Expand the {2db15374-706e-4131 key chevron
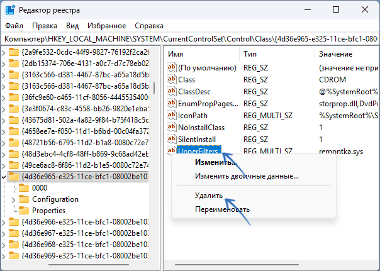This screenshot has width=380, height=271. pos(4,64)
